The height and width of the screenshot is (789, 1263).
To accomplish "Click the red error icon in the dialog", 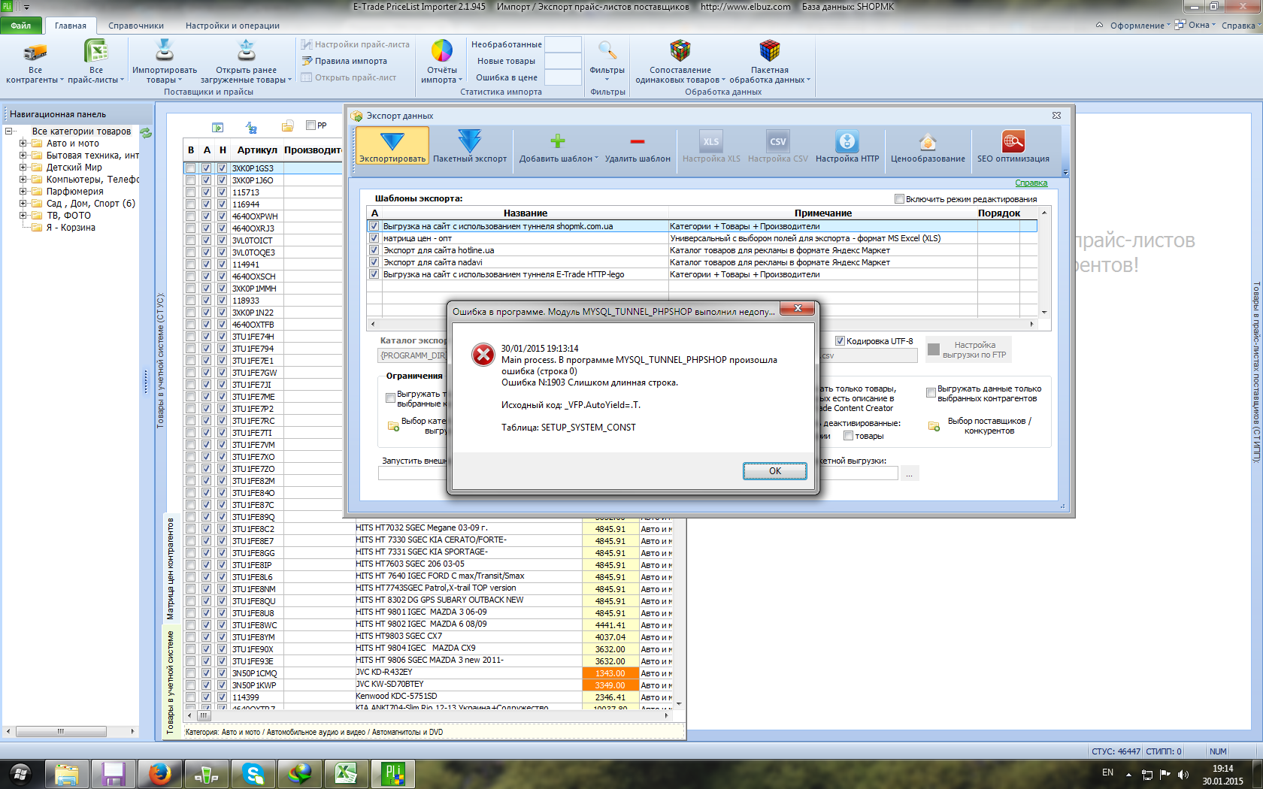I will [x=483, y=354].
